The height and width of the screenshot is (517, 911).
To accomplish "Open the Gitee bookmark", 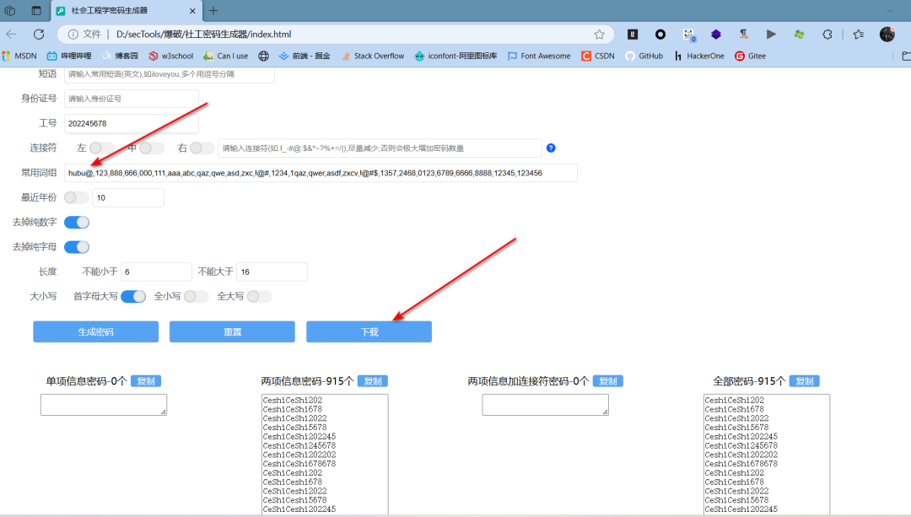I will pyautogui.click(x=751, y=56).
